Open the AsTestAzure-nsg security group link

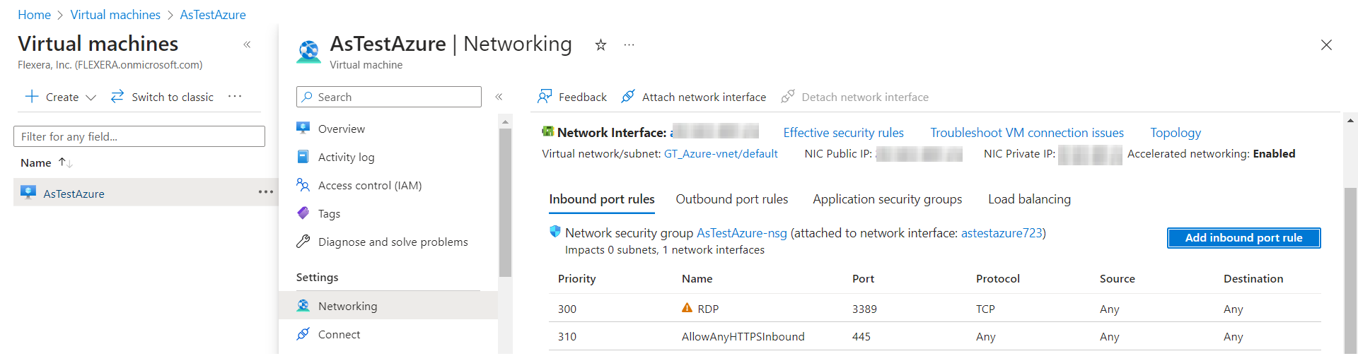click(x=741, y=233)
